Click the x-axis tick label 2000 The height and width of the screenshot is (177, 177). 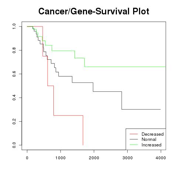pyautogui.click(x=94, y=158)
